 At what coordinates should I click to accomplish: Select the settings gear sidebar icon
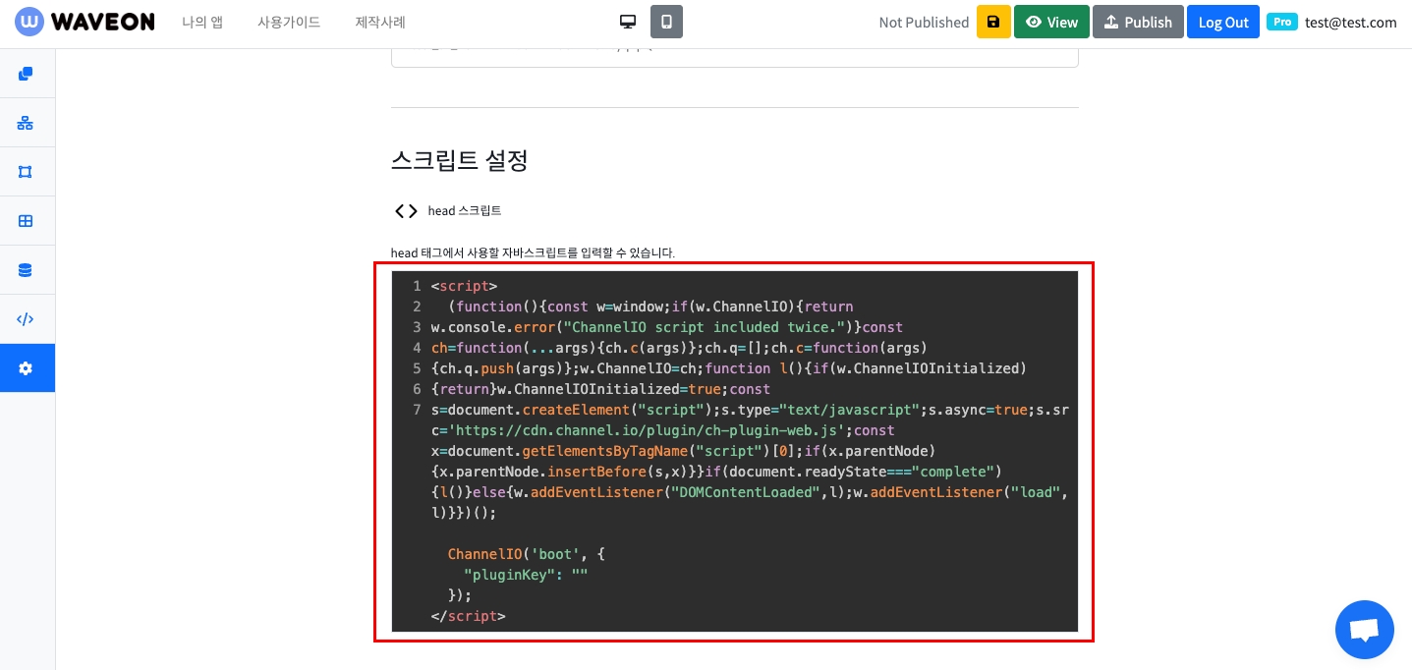(x=26, y=368)
